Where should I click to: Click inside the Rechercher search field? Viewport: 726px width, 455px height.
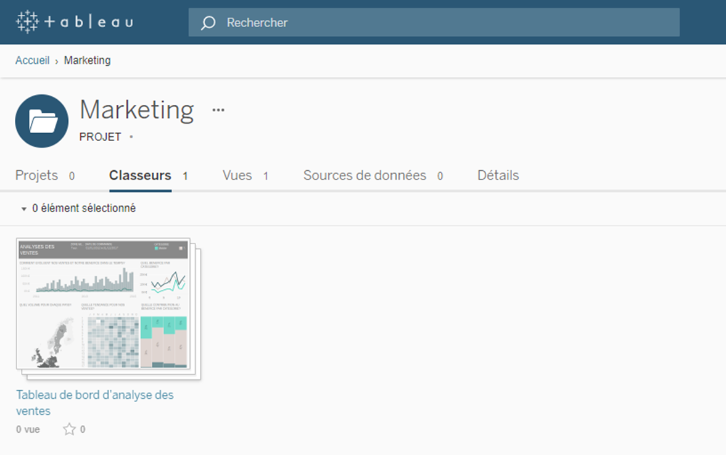coord(370,22)
